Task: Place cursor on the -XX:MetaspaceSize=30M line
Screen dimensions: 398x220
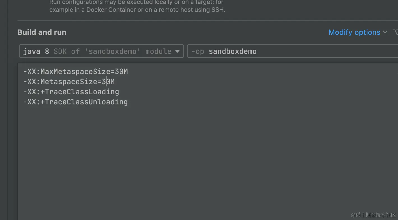Action: 69,81
